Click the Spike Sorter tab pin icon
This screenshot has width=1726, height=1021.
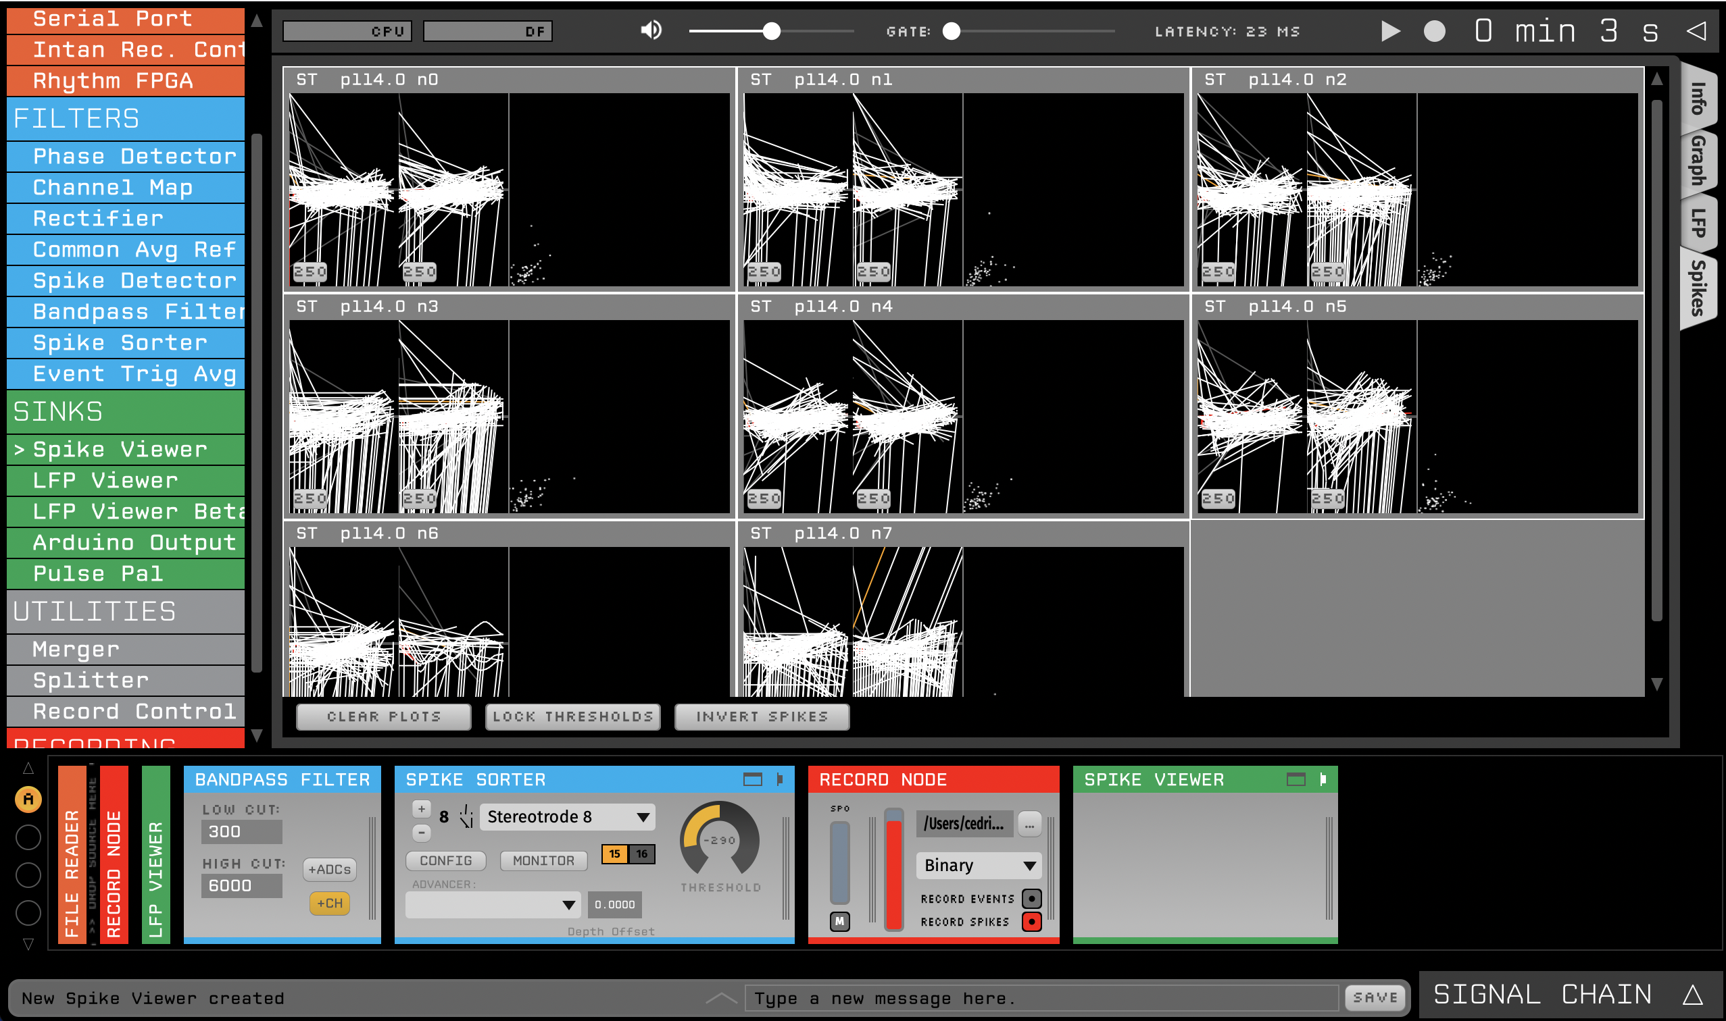pyautogui.click(x=779, y=779)
